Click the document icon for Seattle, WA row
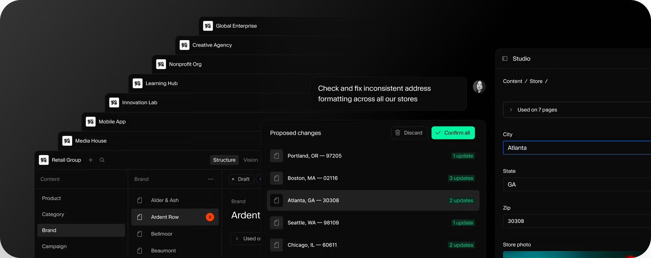This screenshot has height=258, width=651. coord(276,223)
